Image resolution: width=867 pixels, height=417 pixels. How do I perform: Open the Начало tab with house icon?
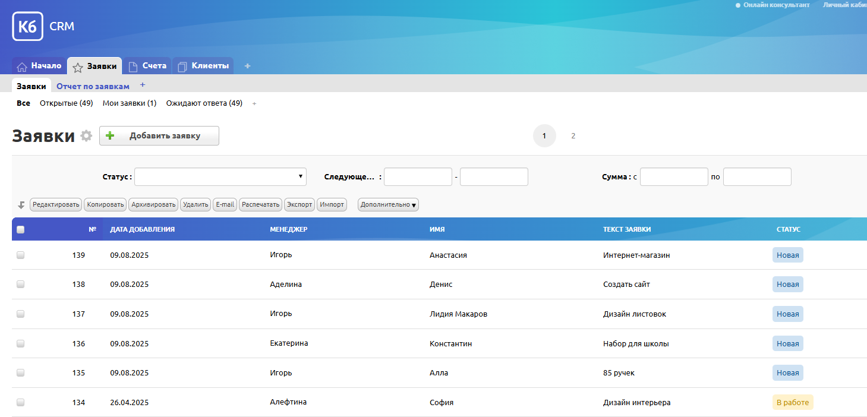pos(39,66)
